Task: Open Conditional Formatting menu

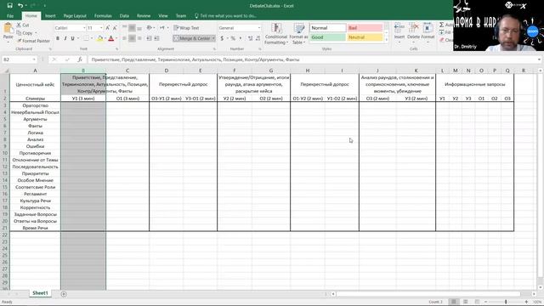Action: (276, 34)
